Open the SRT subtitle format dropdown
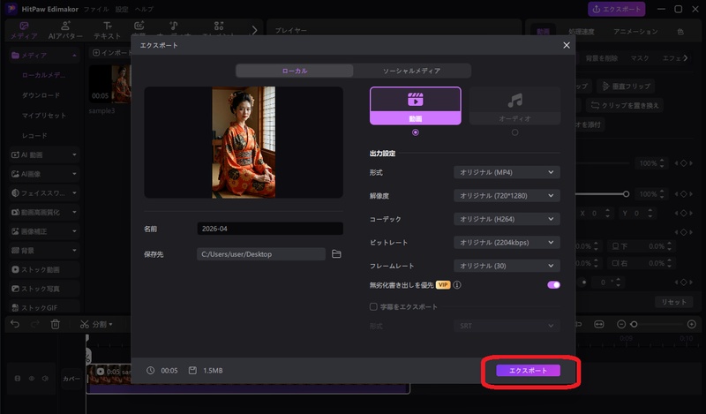Screen dimensions: 706x414 pos(507,326)
